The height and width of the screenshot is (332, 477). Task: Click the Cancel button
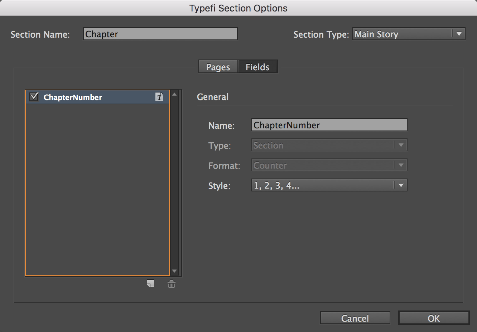click(355, 318)
